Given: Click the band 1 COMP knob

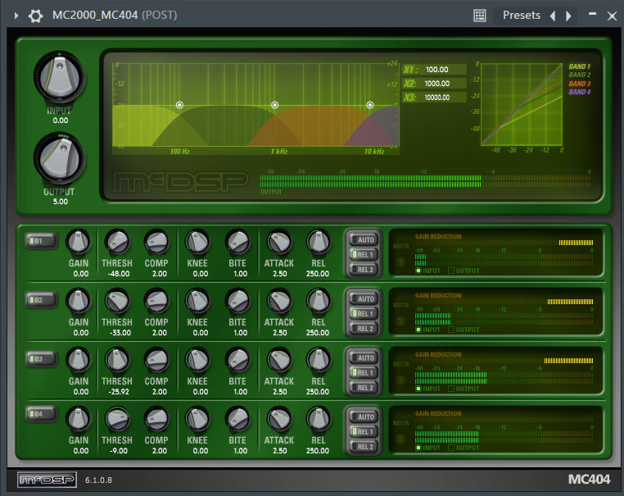Looking at the screenshot, I should (156, 242).
